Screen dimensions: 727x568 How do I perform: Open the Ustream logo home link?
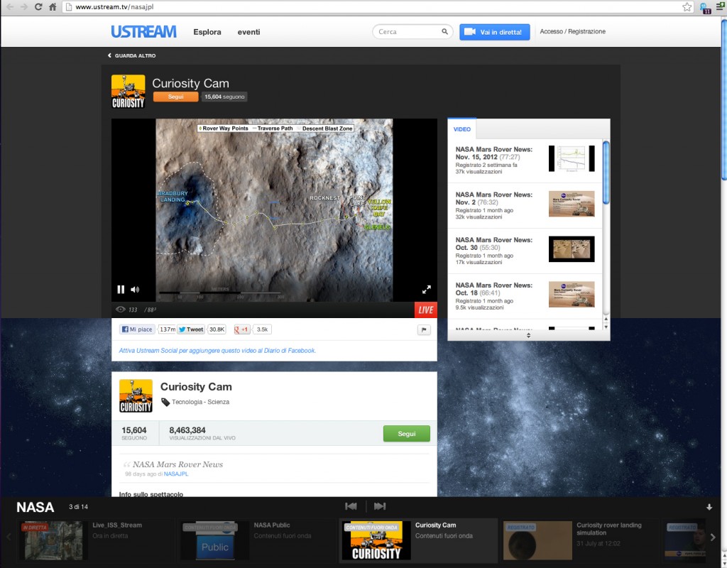pyautogui.click(x=143, y=31)
